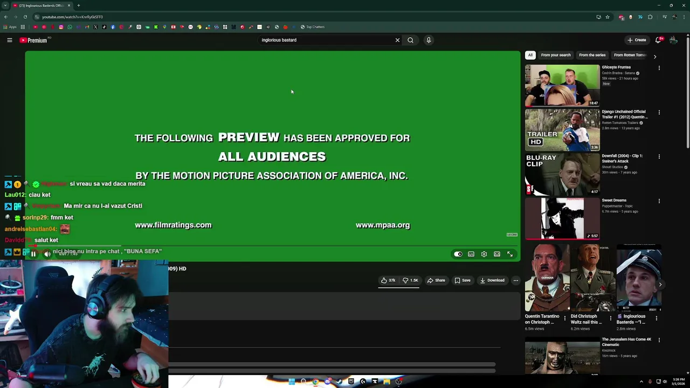Viewport: 690px width, 388px height.
Task: Bookmark this page with the star
Action: (607, 17)
